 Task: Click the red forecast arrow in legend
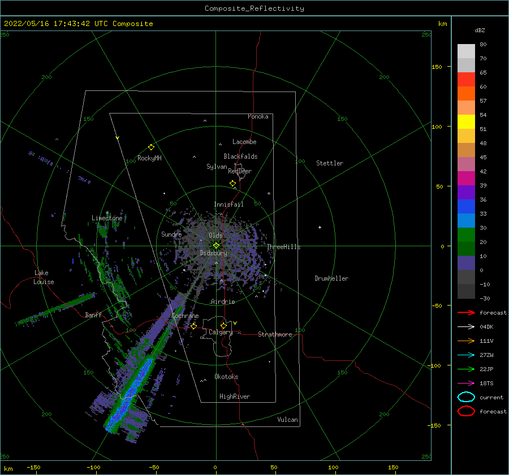(x=466, y=312)
